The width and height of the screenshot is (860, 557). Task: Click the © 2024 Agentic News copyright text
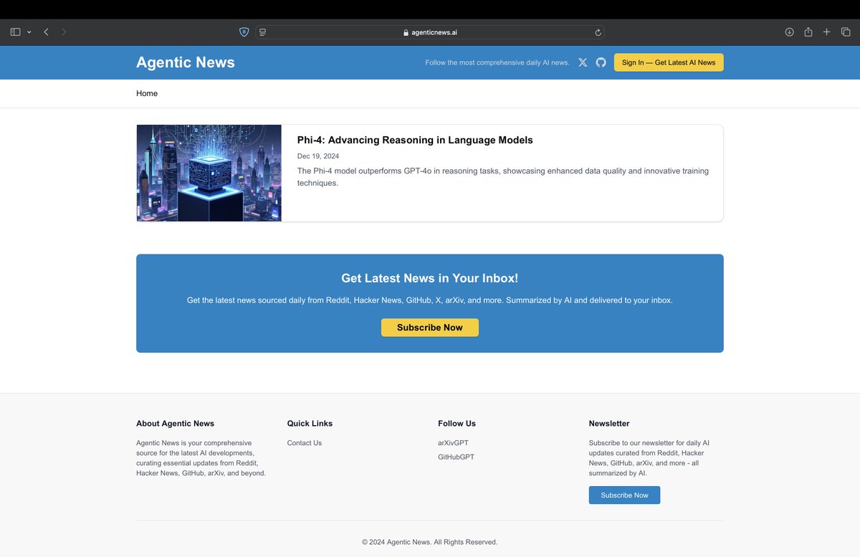click(430, 542)
